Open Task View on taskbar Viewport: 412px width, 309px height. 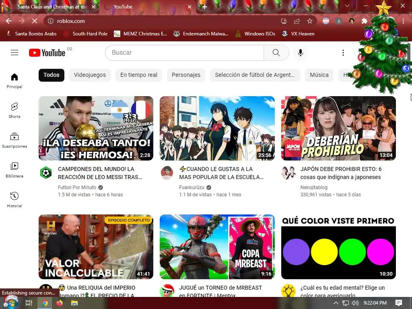pyautogui.click(x=29, y=303)
